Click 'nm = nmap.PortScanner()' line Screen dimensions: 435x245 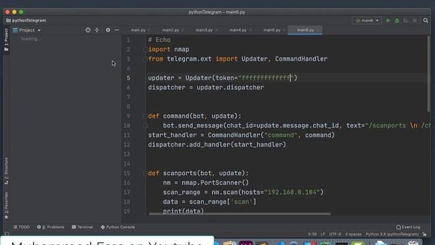[x=206, y=183]
